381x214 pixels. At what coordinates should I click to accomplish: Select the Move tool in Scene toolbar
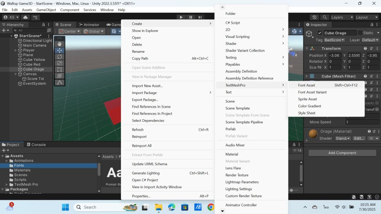(x=60, y=50)
